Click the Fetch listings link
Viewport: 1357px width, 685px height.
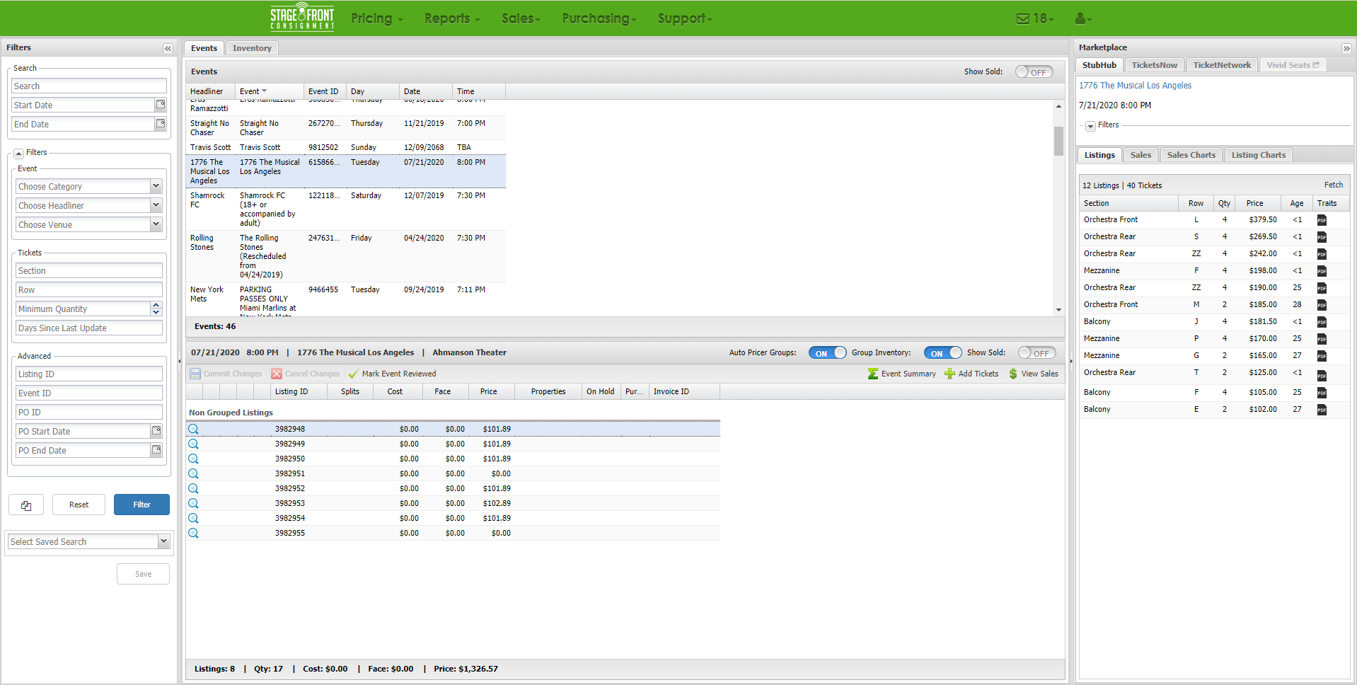point(1333,185)
